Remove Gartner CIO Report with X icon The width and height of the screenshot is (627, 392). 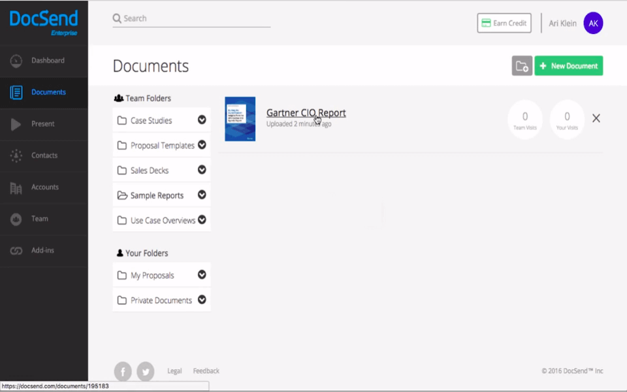pos(596,118)
